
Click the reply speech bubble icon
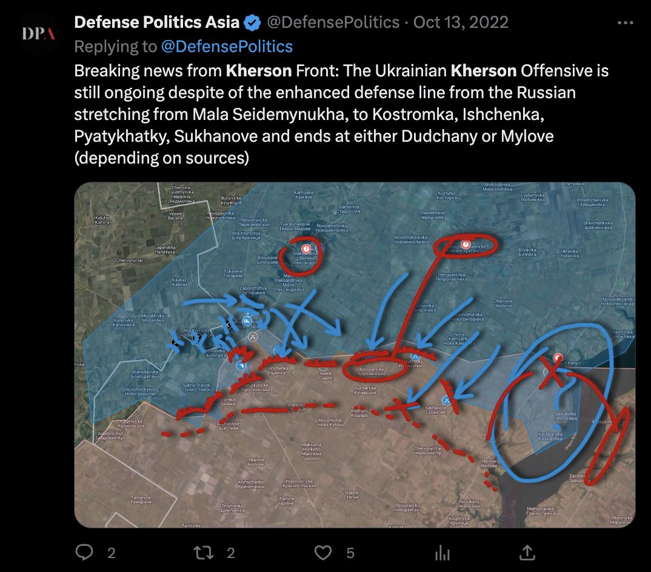pos(84,553)
